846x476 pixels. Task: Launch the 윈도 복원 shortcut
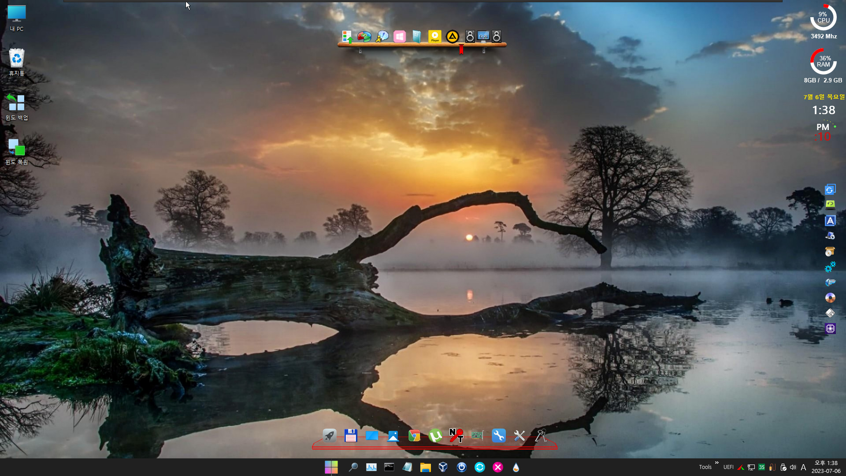[x=17, y=151]
